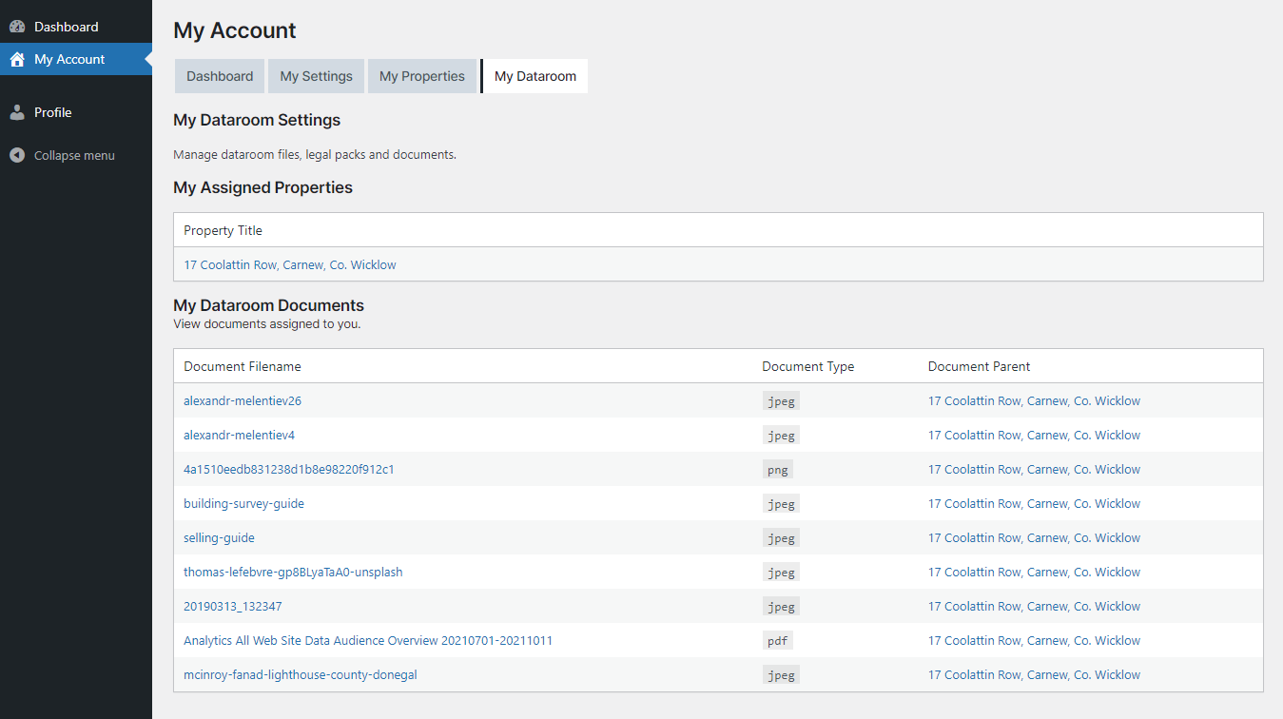Open the selling-guide document link
This screenshot has width=1283, height=719.
tap(219, 538)
